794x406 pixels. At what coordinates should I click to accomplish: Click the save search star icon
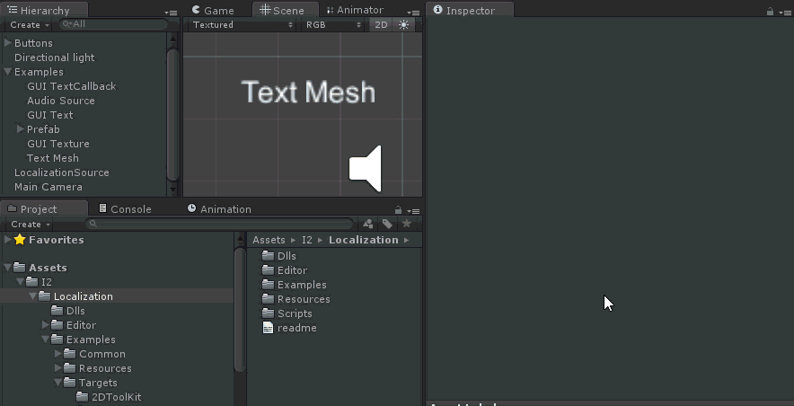[x=407, y=224]
